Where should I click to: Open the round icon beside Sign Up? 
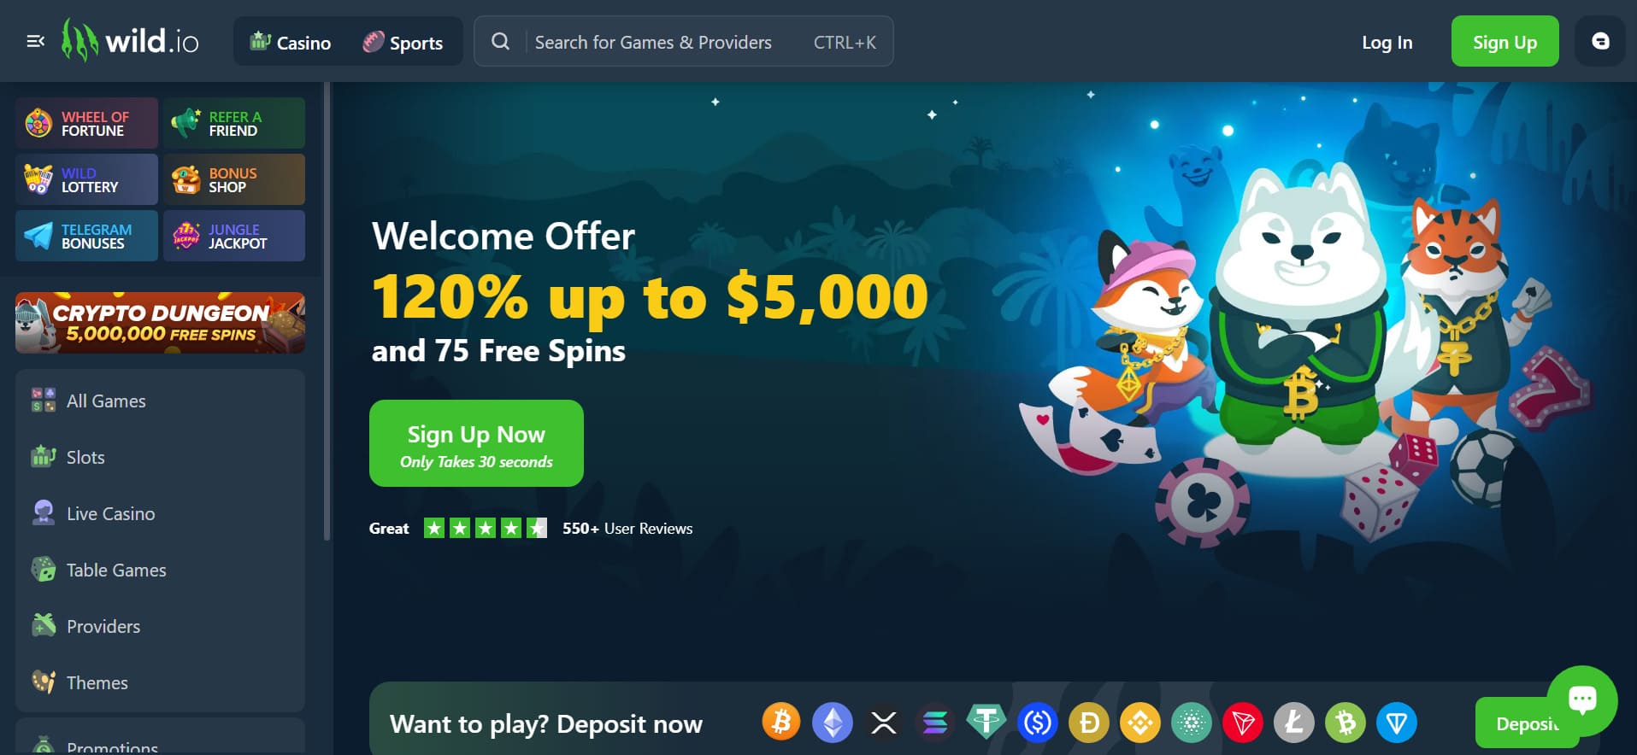pos(1600,41)
